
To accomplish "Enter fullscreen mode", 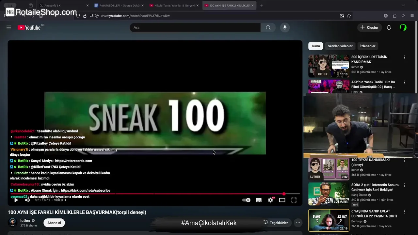I will point(294,200).
